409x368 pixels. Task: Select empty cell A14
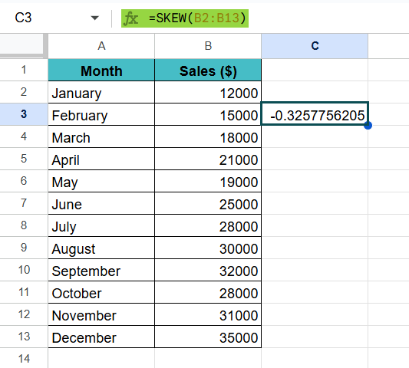pos(101,358)
